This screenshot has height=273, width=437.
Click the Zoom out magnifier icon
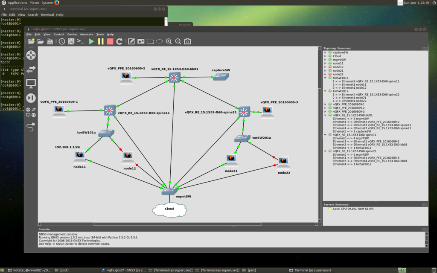178,41
